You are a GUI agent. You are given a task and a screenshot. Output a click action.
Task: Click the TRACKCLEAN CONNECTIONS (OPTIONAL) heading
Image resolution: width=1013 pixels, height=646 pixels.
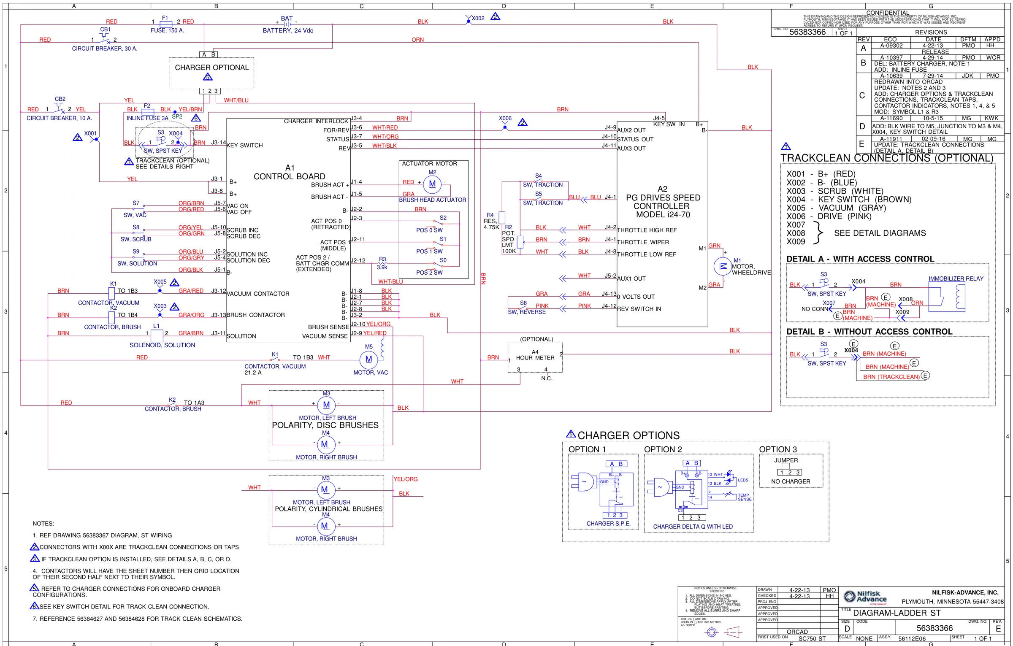(x=887, y=158)
